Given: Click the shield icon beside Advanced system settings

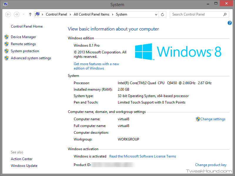Looking at the screenshot, I should tap(6, 58).
